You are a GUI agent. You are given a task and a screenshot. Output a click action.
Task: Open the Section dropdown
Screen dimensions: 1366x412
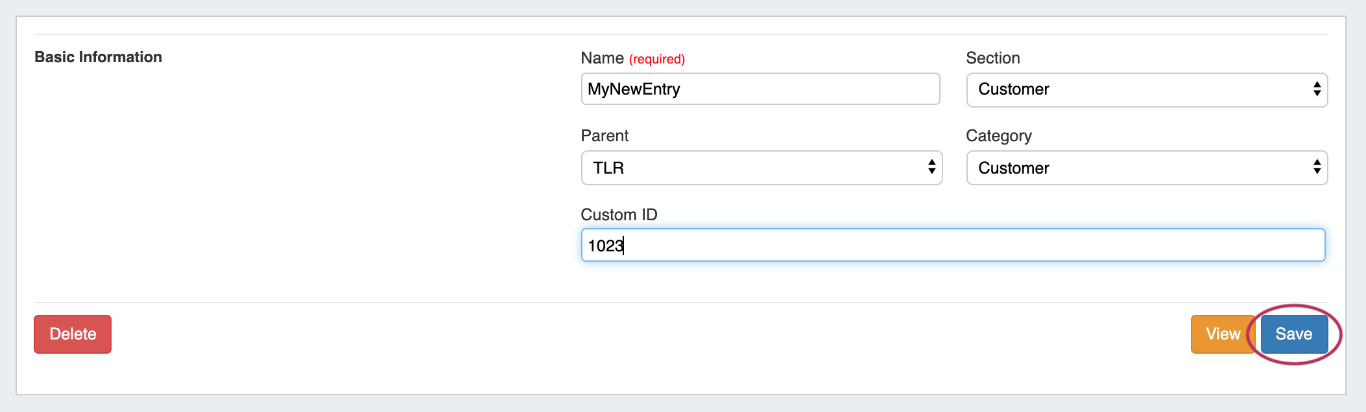click(1145, 90)
